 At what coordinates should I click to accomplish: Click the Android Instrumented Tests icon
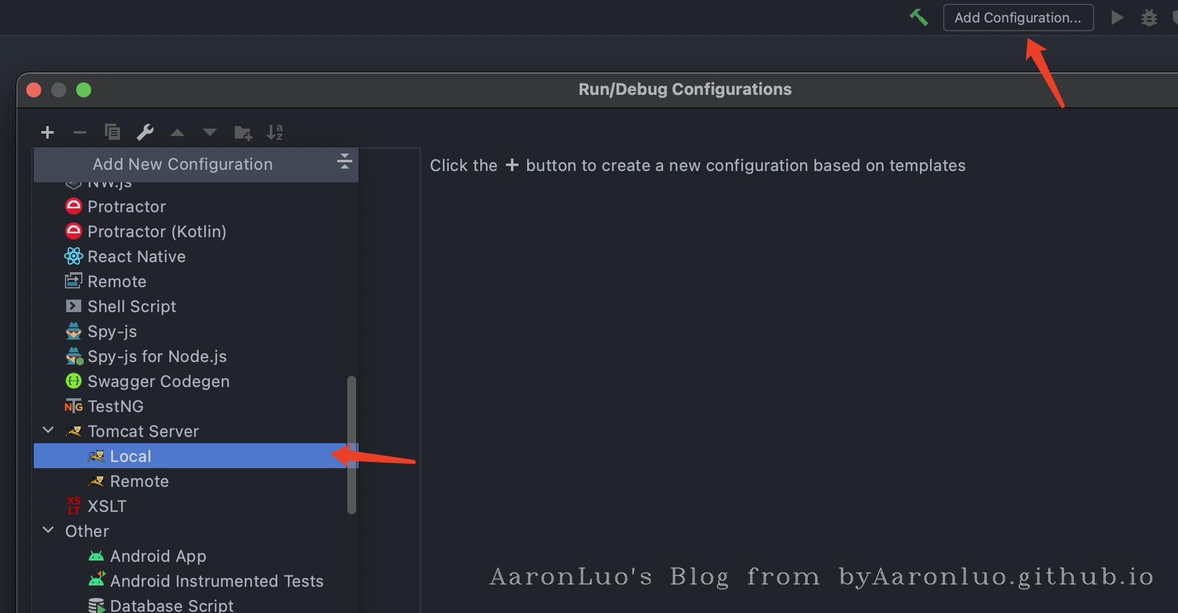coord(97,580)
